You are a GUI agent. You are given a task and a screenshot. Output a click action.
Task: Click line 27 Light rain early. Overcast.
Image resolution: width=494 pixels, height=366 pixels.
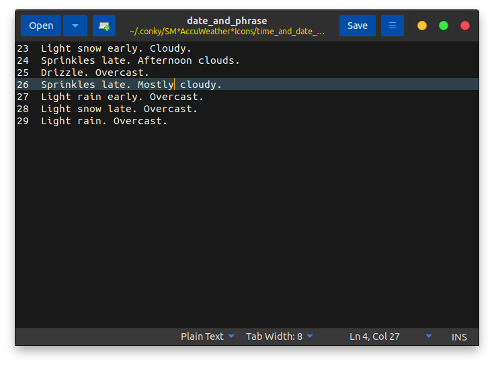pyautogui.click(x=122, y=97)
